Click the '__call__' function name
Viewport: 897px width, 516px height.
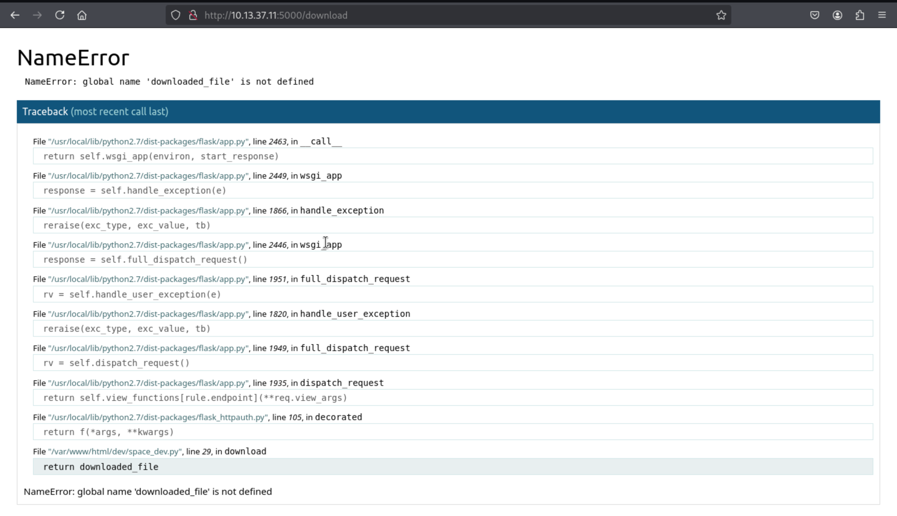[x=321, y=142]
